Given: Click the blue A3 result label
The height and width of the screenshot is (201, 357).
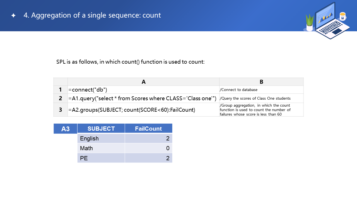Looking at the screenshot, I should [65, 129].
